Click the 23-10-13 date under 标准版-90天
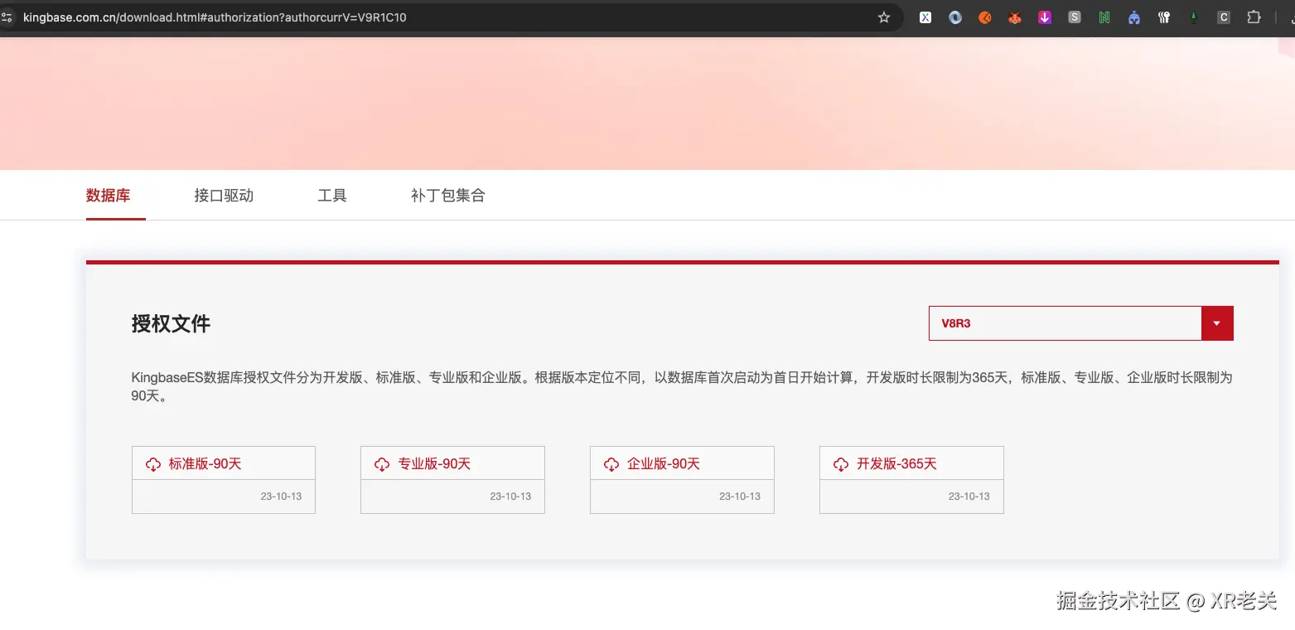 click(281, 497)
